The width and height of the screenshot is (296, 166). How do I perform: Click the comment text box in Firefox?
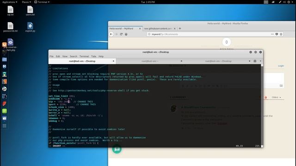(273, 78)
